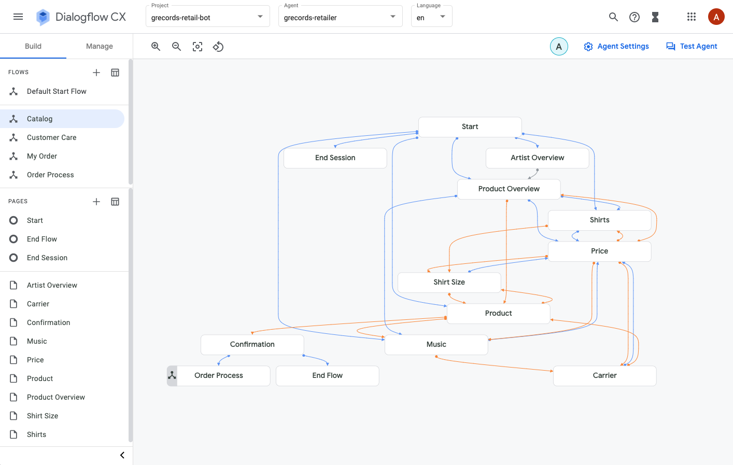
Task: Open the Pages list view icon
Action: (x=115, y=201)
